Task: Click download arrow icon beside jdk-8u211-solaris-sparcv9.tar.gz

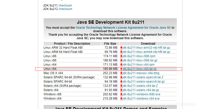Action: pyautogui.click(x=121, y=82)
